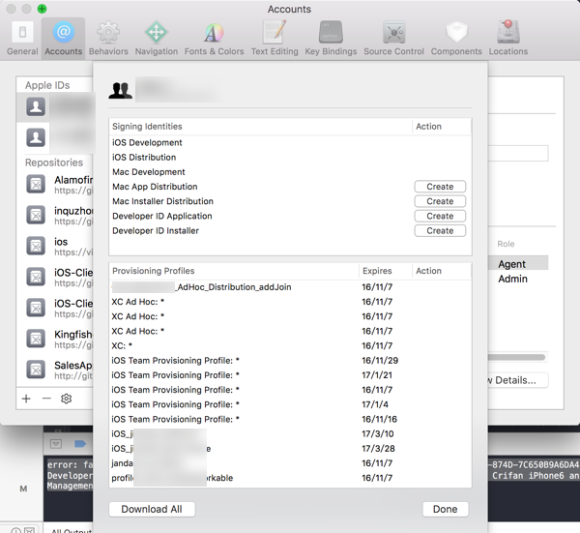Image resolution: width=580 pixels, height=533 pixels.
Task: Click Done to close the sheet
Action: coord(446,510)
